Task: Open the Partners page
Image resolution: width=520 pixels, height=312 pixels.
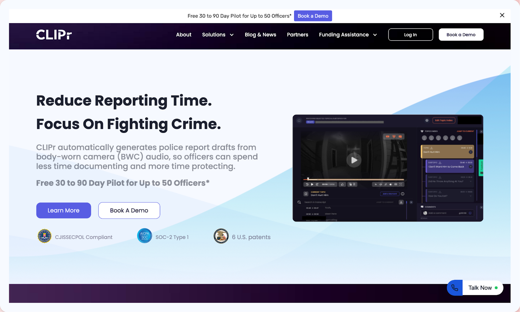Action: coord(297,35)
